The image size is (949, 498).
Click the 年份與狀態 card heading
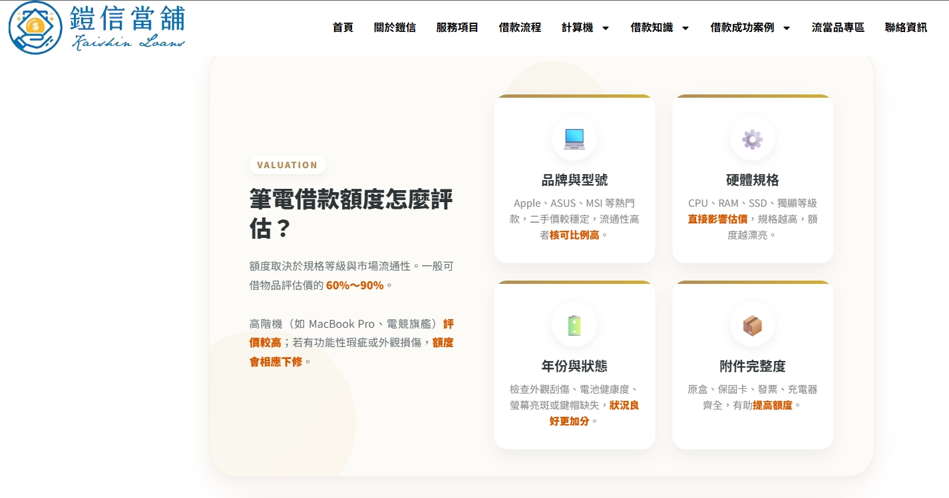click(574, 366)
